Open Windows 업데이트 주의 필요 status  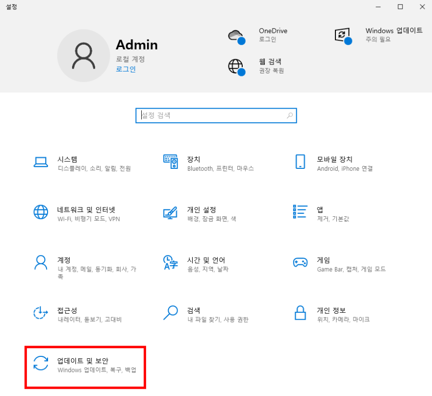[x=378, y=39]
